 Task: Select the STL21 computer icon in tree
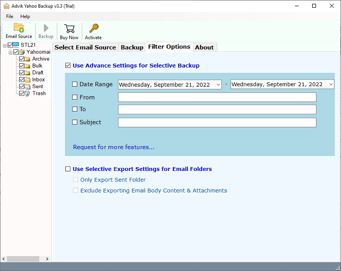(16, 45)
